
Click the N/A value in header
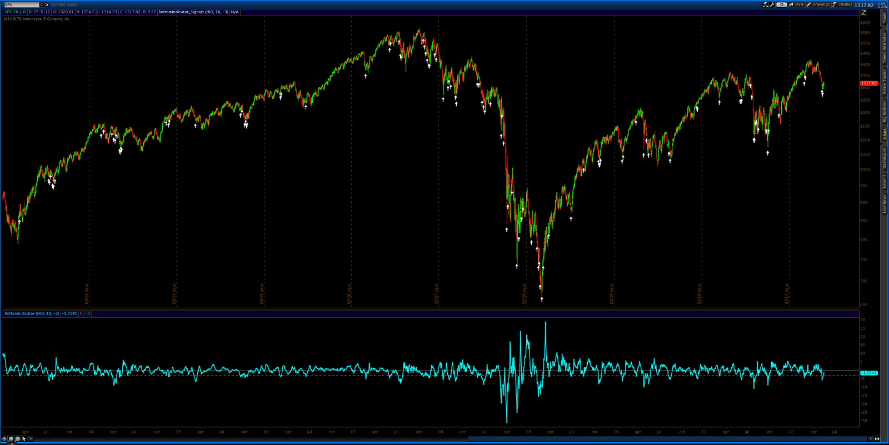click(235, 12)
